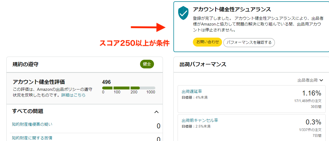This screenshot has height=141, width=329.
Task: Click the お問い合わせ button
Action: point(208,42)
